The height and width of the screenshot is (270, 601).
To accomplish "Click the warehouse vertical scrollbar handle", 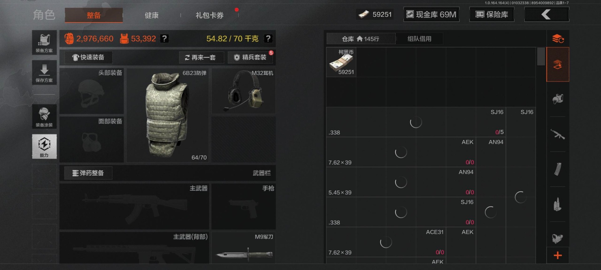I will [x=541, y=57].
